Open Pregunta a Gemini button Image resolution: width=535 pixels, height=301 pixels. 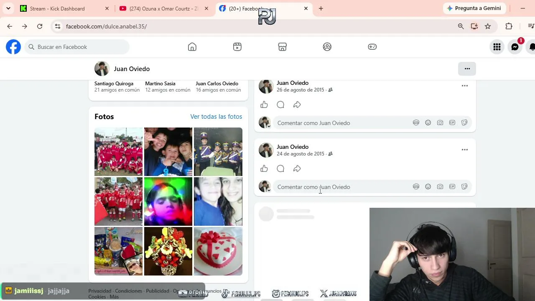point(474,8)
